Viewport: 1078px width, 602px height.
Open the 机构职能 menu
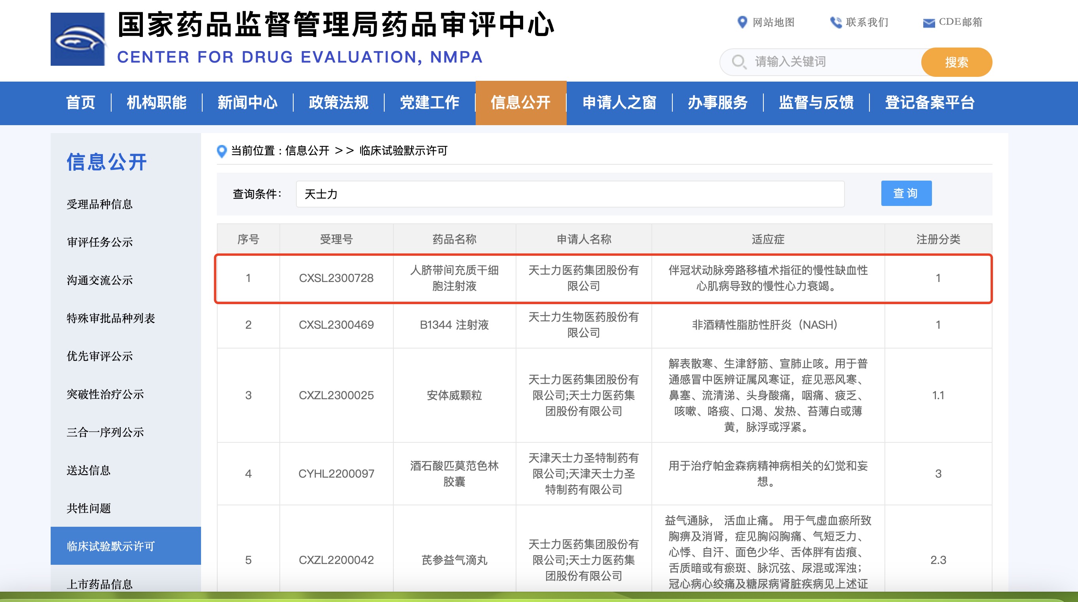156,103
